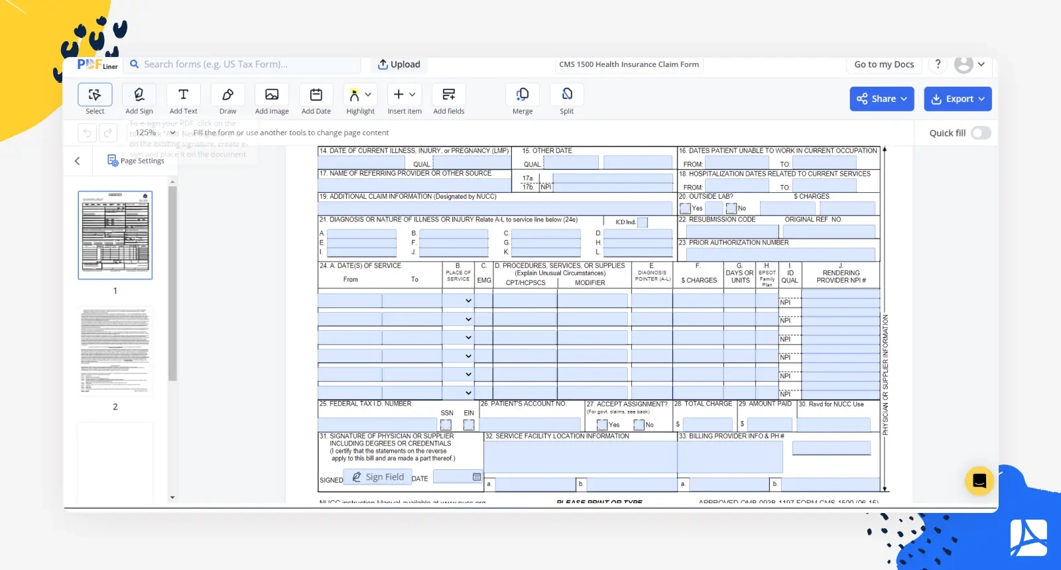Screen dimensions: 1061x570
Task: Click the Service Facility Location field
Action: (580, 457)
